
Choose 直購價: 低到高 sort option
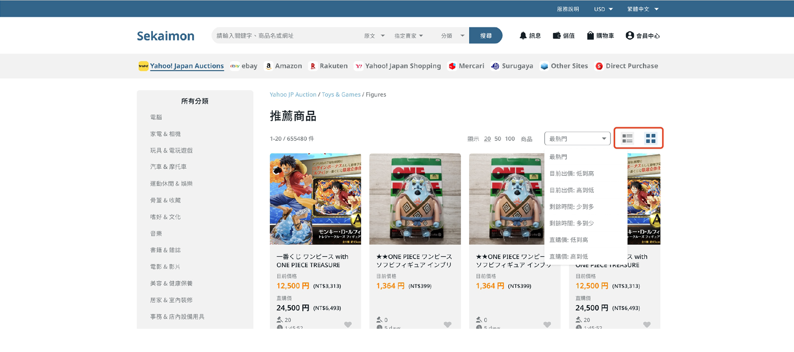pyautogui.click(x=569, y=239)
